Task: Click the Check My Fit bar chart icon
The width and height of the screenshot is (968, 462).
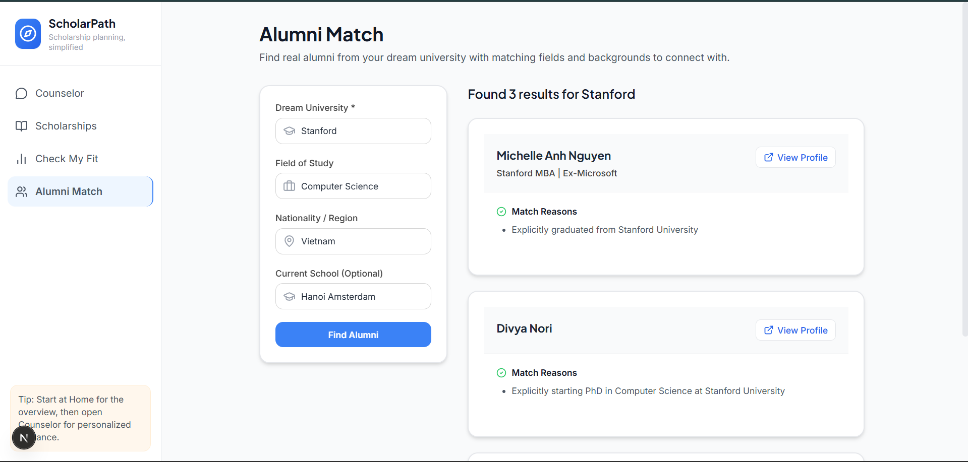Action: 21,159
